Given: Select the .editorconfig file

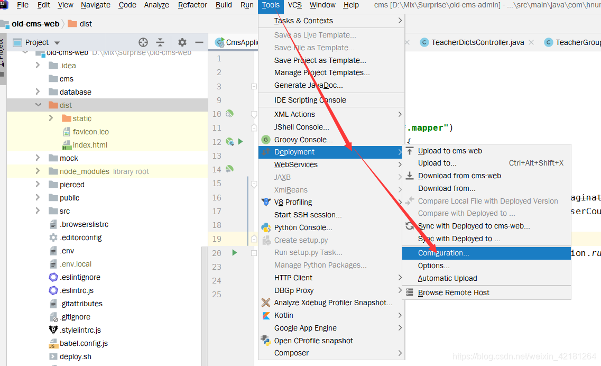Looking at the screenshot, I should tap(80, 237).
